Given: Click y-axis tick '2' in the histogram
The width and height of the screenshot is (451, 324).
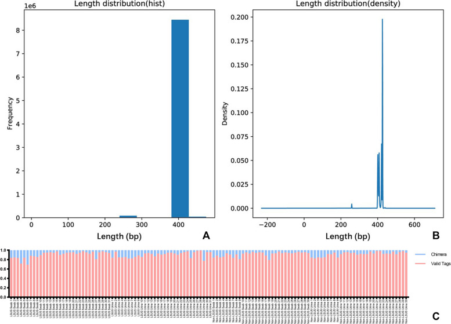Looking at the screenshot, I should [18, 171].
